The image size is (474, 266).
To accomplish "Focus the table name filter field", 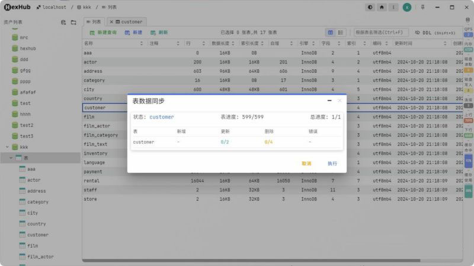I will [381, 33].
